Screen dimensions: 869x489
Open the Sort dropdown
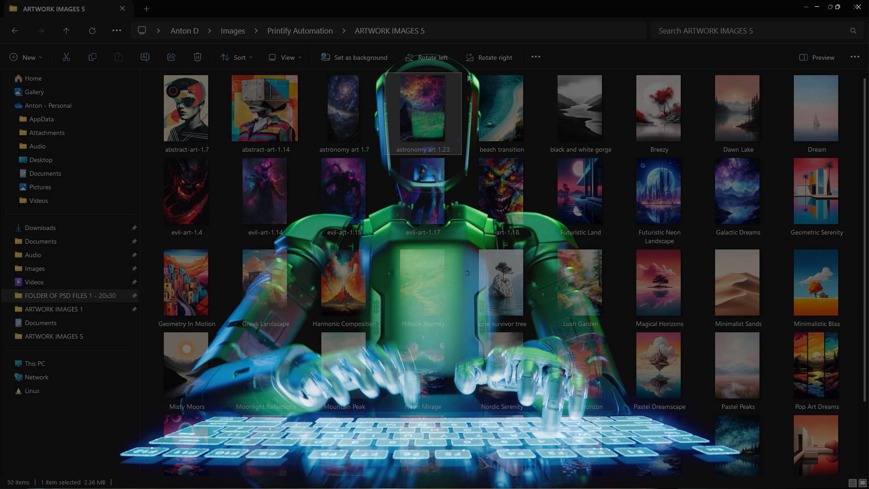(236, 57)
